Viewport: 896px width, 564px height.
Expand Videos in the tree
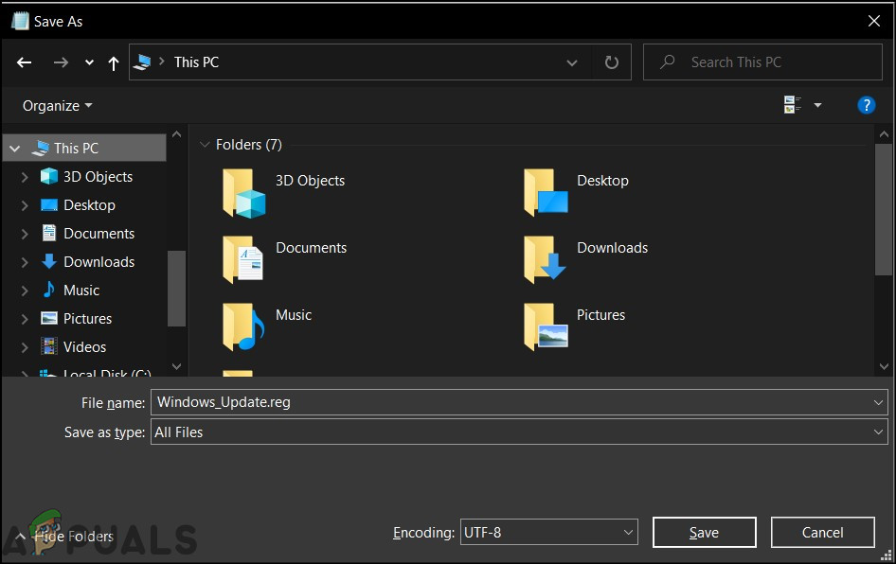click(x=25, y=347)
